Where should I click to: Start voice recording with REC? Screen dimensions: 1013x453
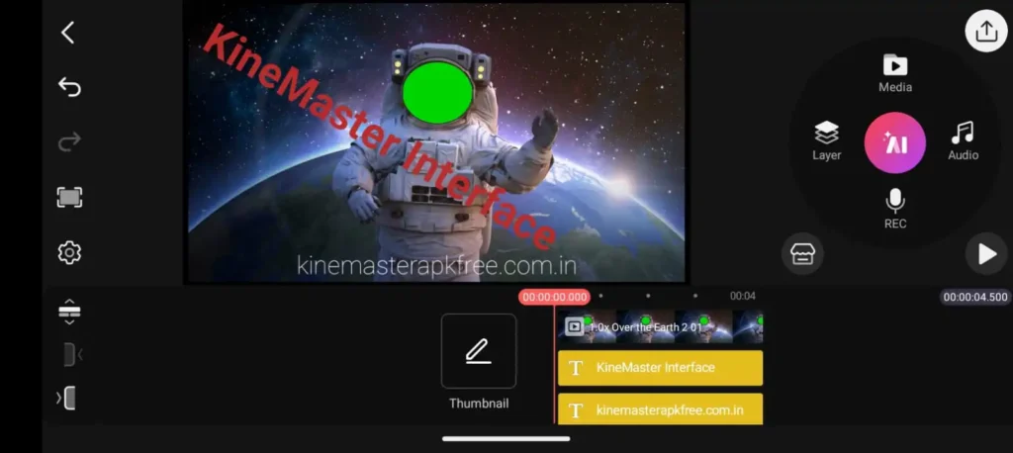(894, 210)
